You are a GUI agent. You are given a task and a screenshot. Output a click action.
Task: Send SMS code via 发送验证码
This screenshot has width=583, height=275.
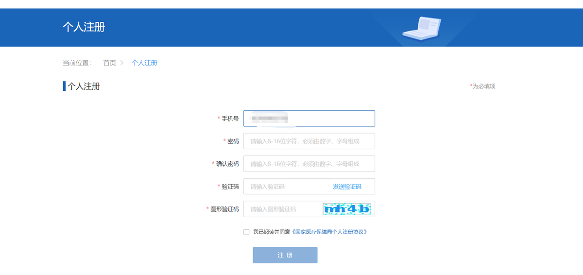pyautogui.click(x=347, y=187)
